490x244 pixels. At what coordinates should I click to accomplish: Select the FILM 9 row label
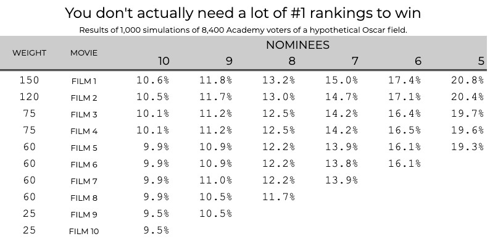tap(84, 215)
